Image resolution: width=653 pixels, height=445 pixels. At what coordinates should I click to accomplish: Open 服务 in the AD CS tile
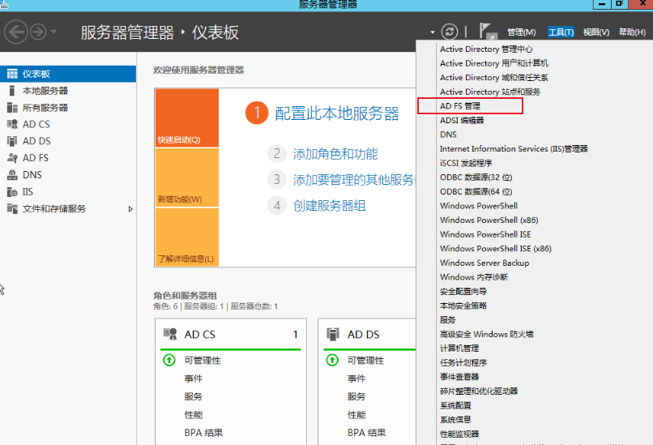click(x=194, y=396)
